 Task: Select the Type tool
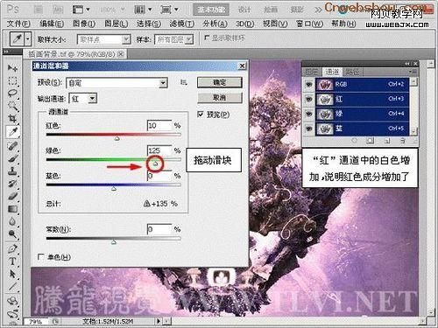[12, 262]
